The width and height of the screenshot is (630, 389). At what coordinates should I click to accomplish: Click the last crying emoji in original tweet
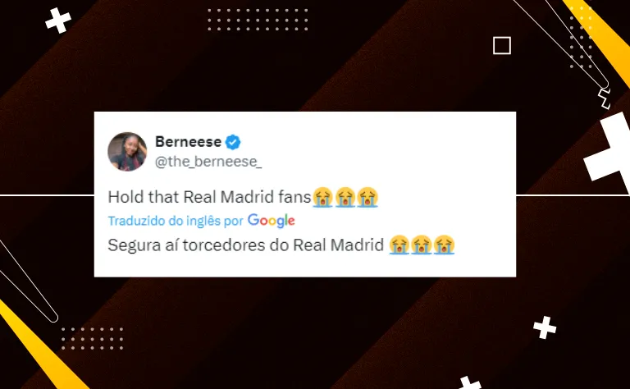[x=367, y=197]
